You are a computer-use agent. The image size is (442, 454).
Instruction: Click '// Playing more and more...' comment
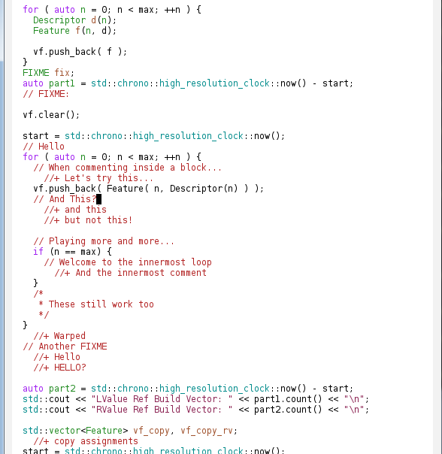coord(104,241)
